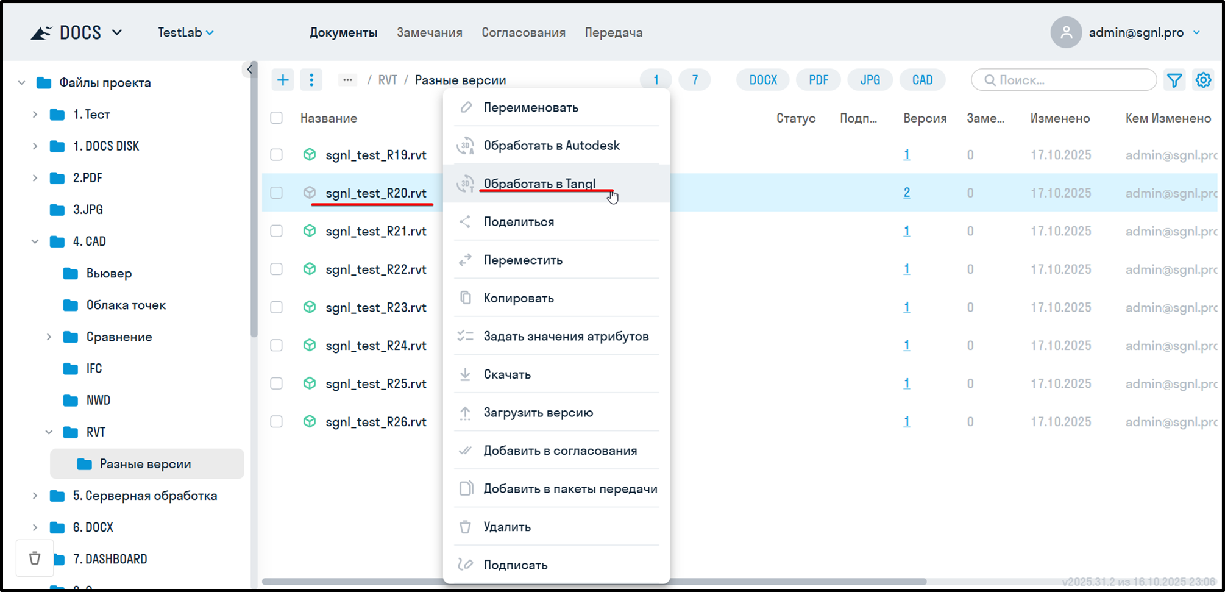Image resolution: width=1225 pixels, height=592 pixels.
Task: Collapse the 4. CAD folder
Action: coord(35,241)
